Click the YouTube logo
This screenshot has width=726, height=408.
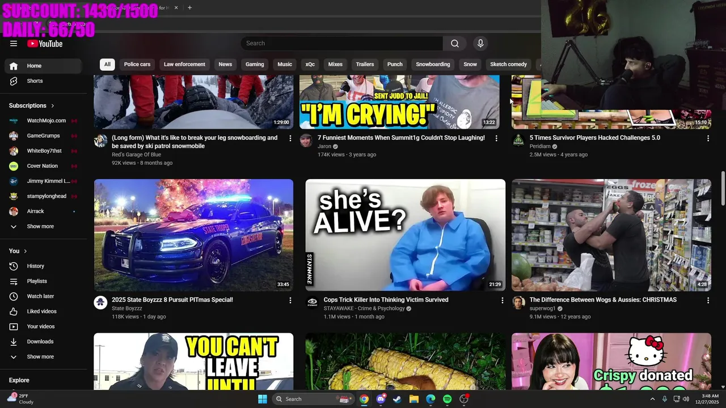pos(45,44)
